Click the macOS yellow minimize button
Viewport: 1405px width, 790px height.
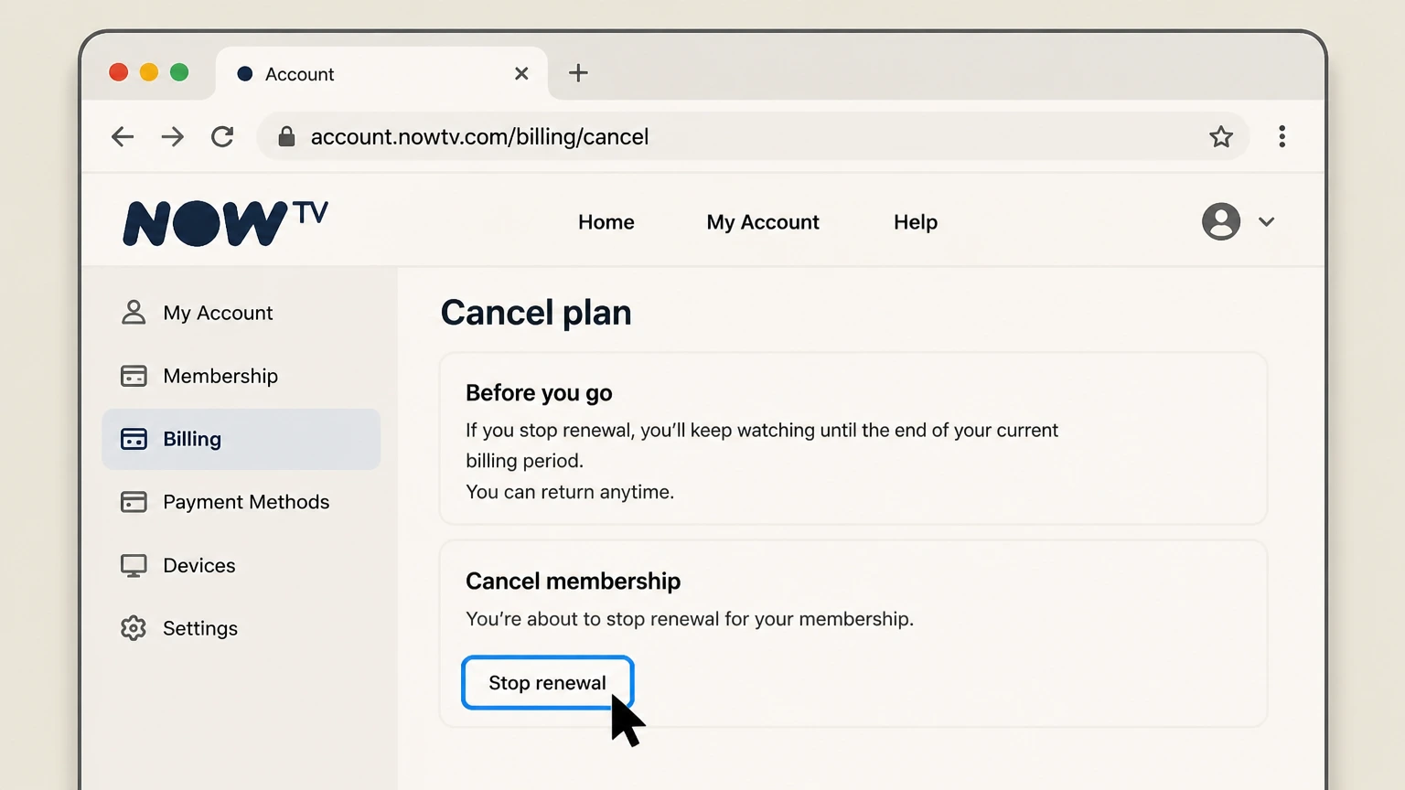point(149,72)
